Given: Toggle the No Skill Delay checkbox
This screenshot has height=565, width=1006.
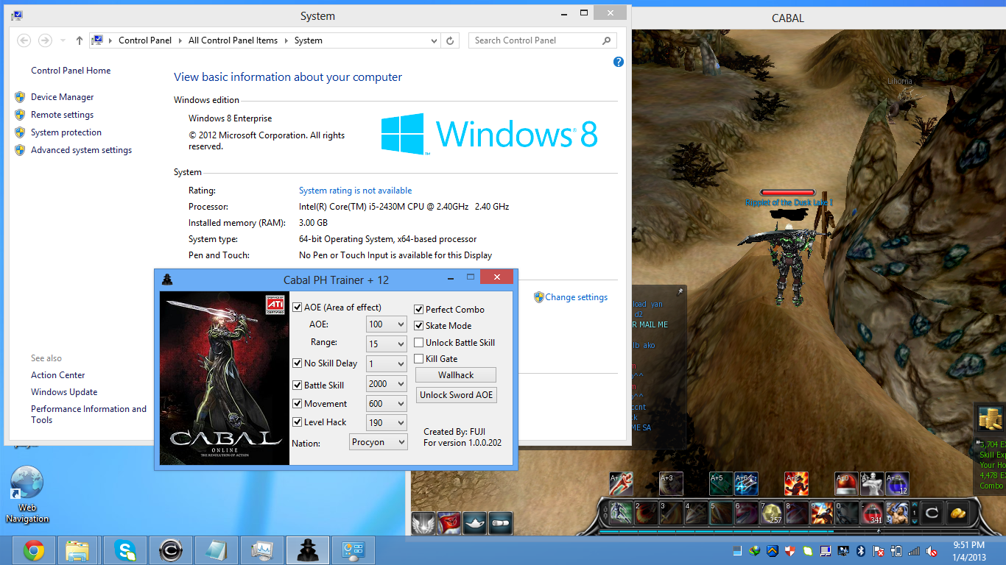Looking at the screenshot, I should (298, 363).
